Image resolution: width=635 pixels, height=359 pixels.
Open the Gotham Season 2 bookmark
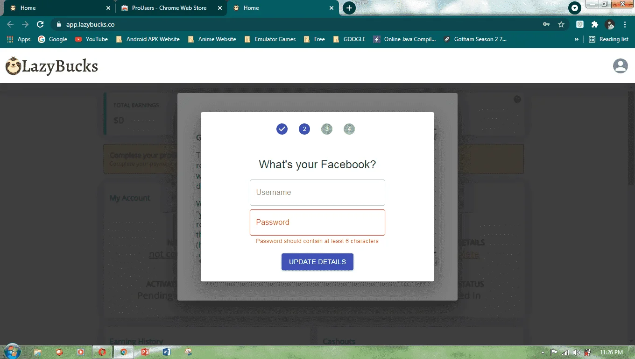pos(475,39)
